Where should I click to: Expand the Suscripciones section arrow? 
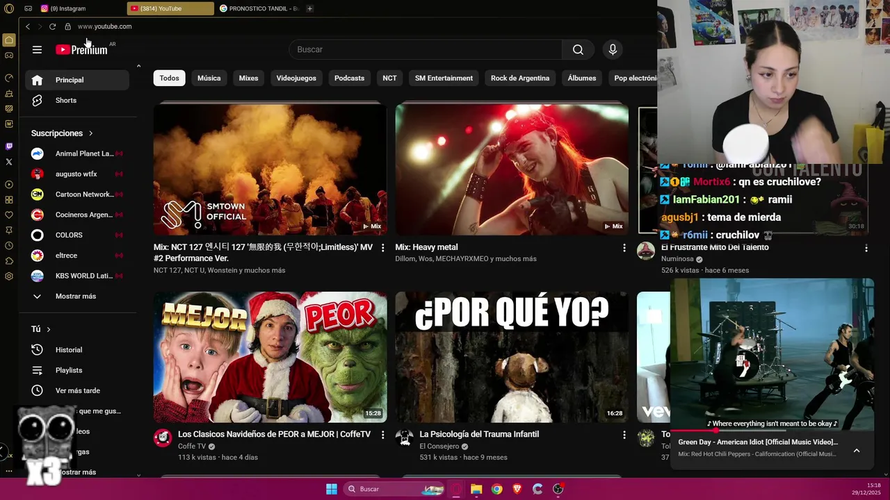[90, 133]
